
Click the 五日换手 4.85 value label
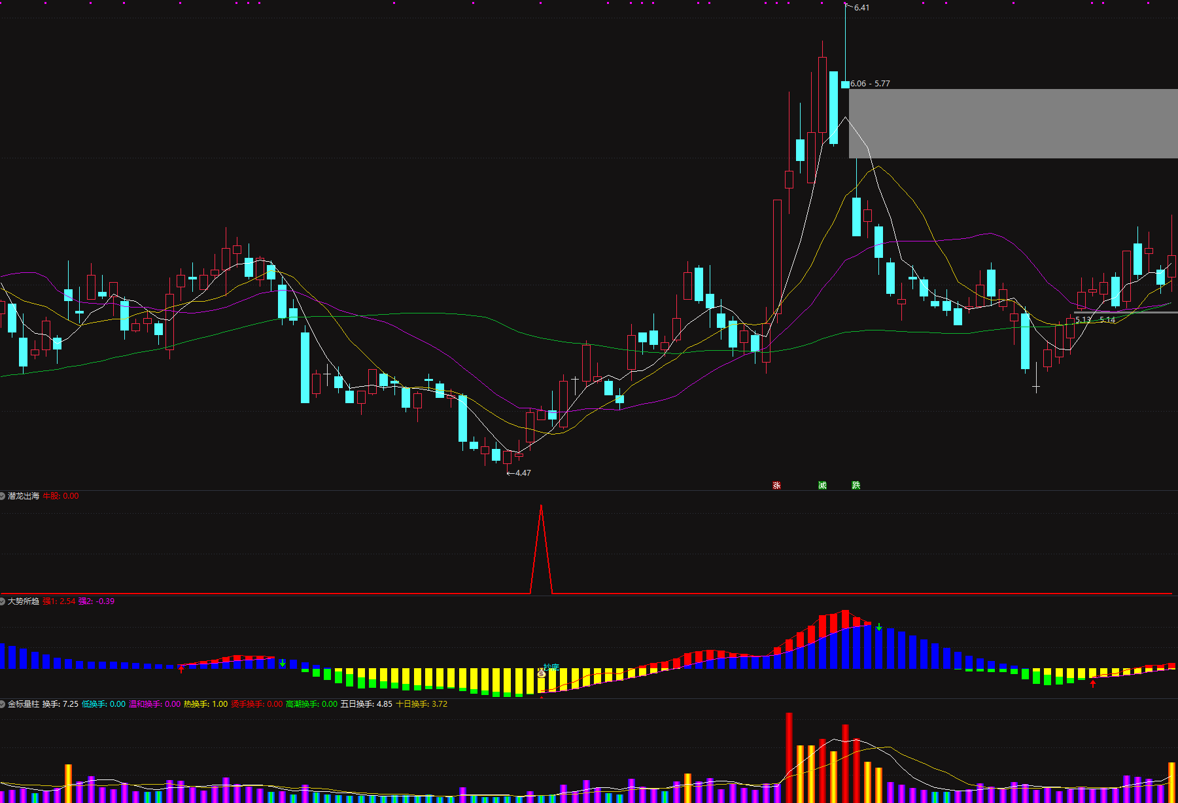(x=366, y=704)
